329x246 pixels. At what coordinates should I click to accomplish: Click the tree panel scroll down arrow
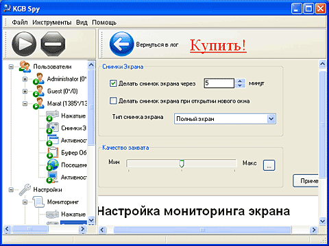point(91,220)
